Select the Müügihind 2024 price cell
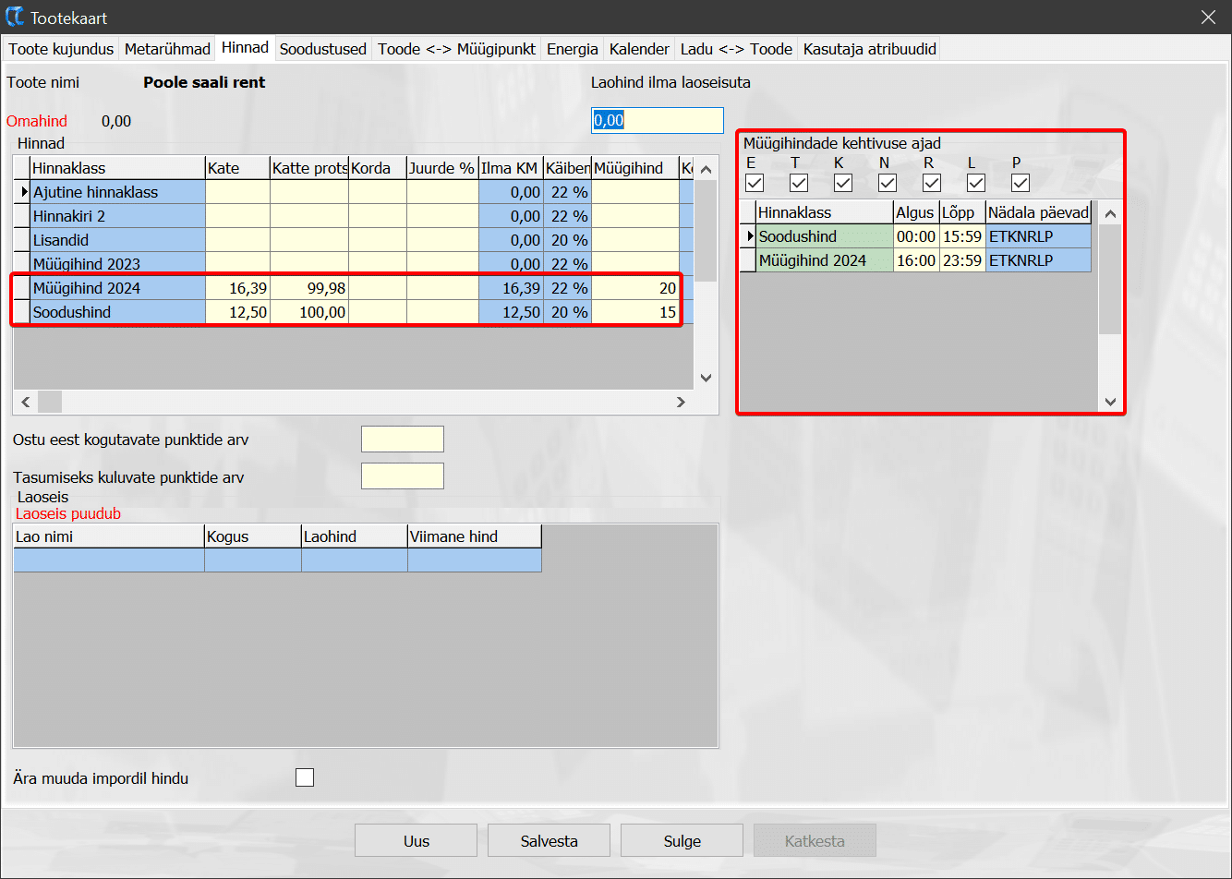Viewport: 1232px width, 879px height. pyautogui.click(x=635, y=288)
